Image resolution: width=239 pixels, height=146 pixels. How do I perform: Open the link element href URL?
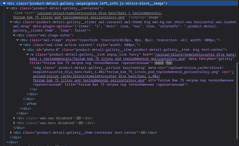[87, 15]
